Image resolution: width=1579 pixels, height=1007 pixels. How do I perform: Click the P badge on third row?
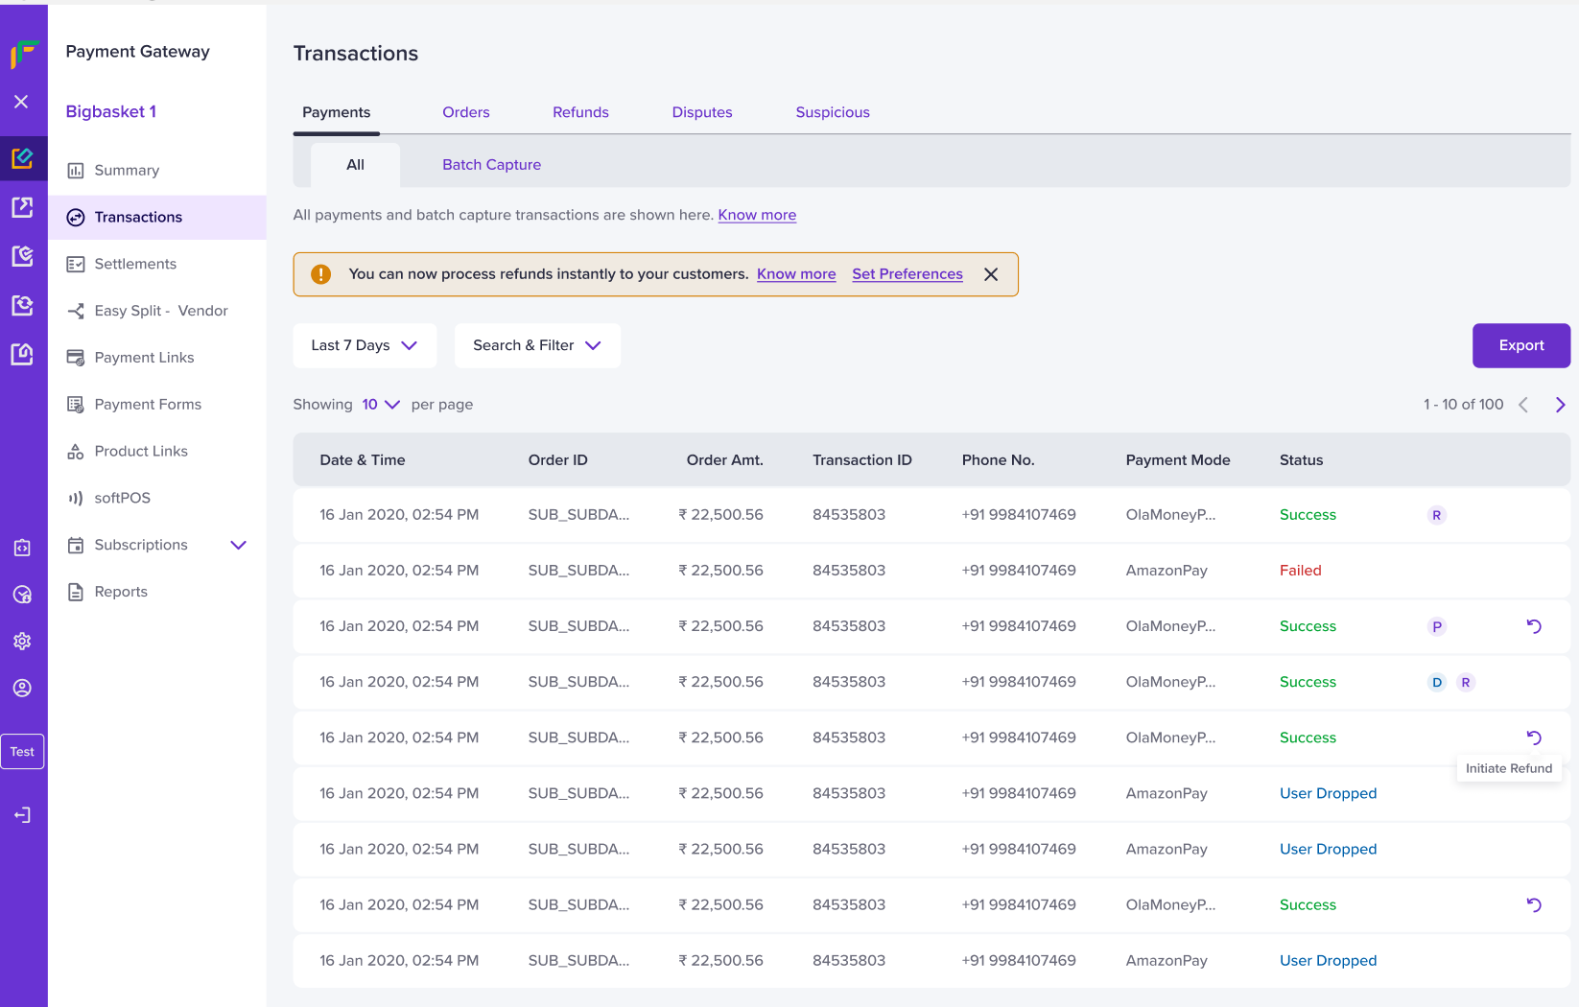coord(1436,626)
